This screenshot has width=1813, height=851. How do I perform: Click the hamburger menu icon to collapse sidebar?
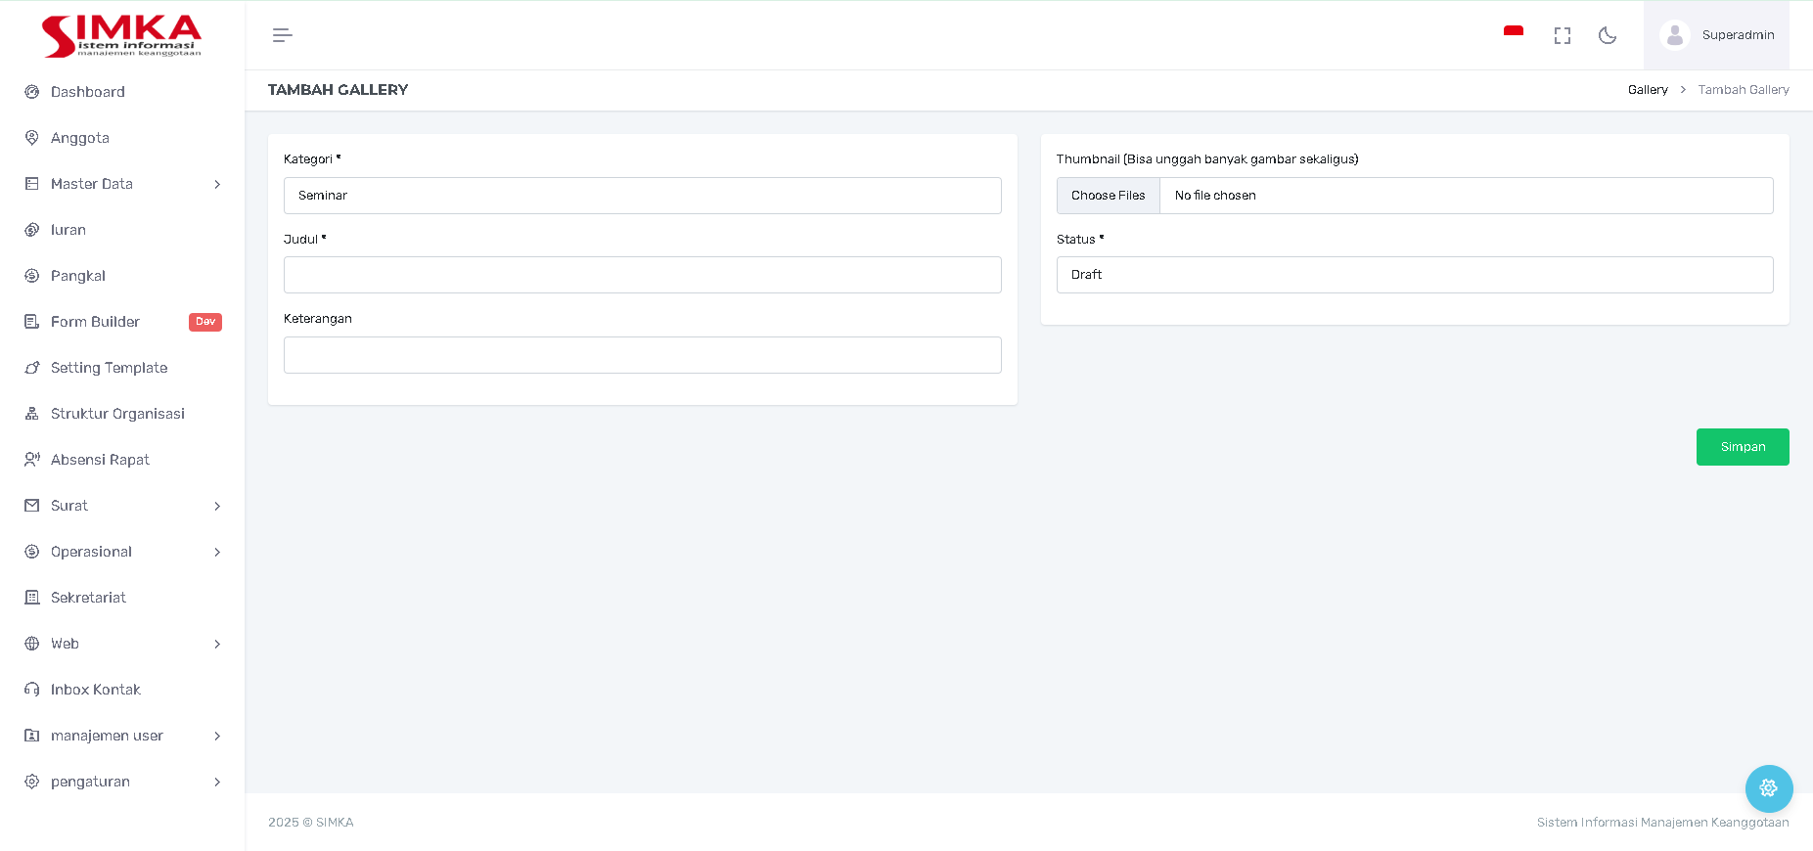pos(282,35)
